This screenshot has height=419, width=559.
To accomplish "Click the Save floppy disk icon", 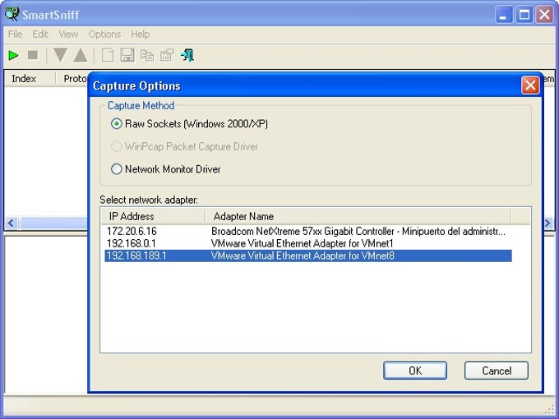I will tap(127, 55).
